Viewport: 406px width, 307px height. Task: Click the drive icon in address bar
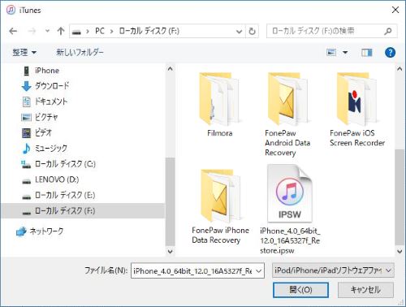pyautogui.click(x=76, y=32)
